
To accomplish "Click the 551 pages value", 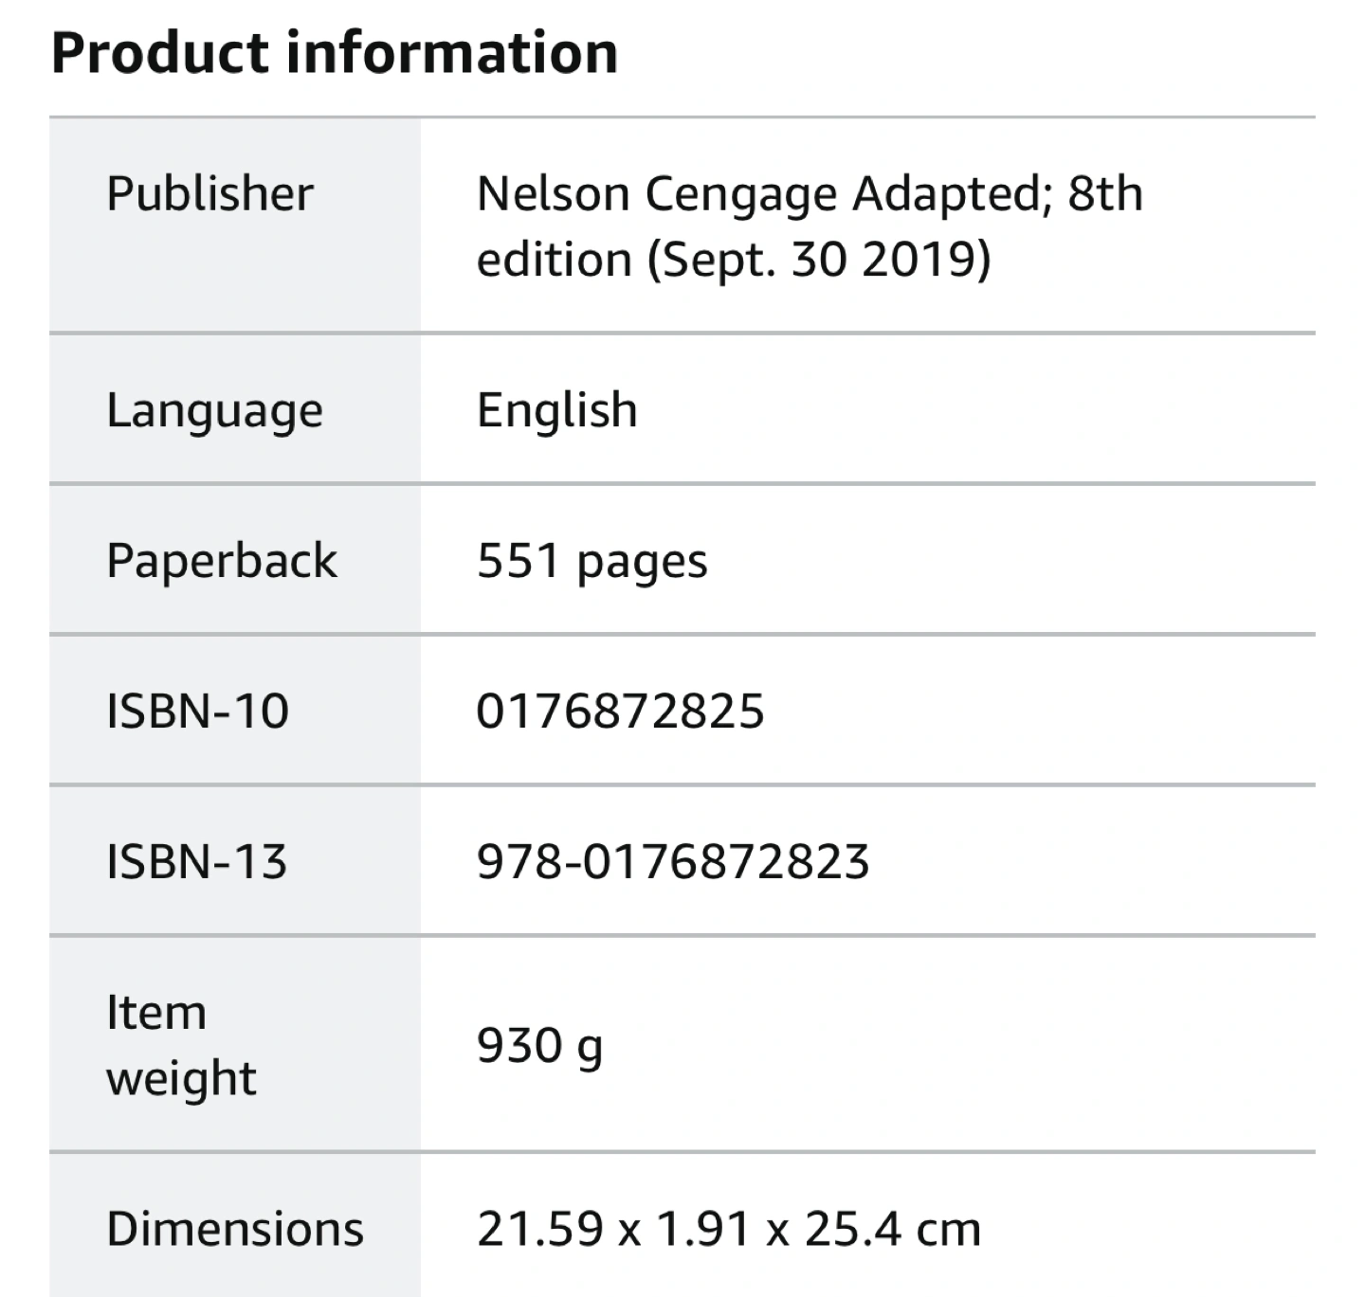I will pyautogui.click(x=591, y=561).
